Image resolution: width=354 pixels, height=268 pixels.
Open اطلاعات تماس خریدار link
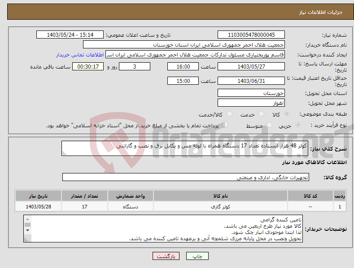pos(80,55)
